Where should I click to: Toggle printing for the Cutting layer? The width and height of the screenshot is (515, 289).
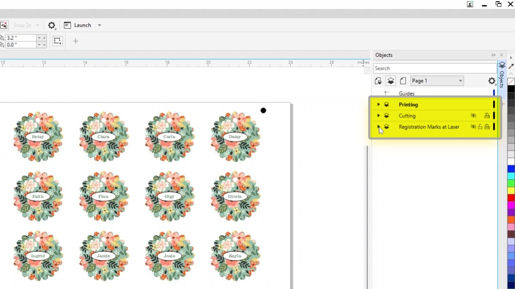[487, 116]
